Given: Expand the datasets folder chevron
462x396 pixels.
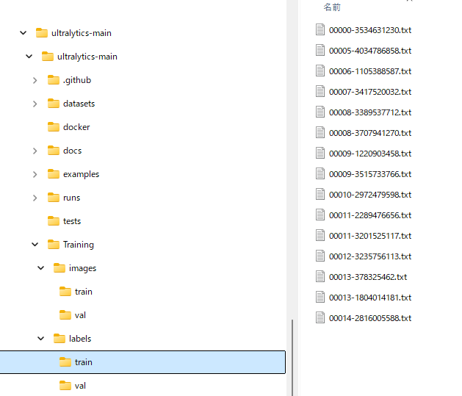Looking at the screenshot, I should 35,104.
